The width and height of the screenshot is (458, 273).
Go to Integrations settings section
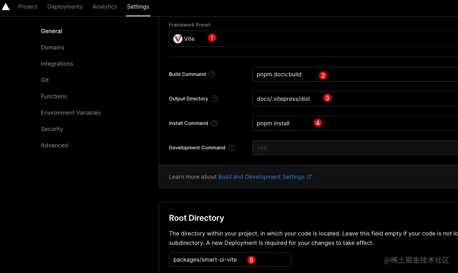57,64
